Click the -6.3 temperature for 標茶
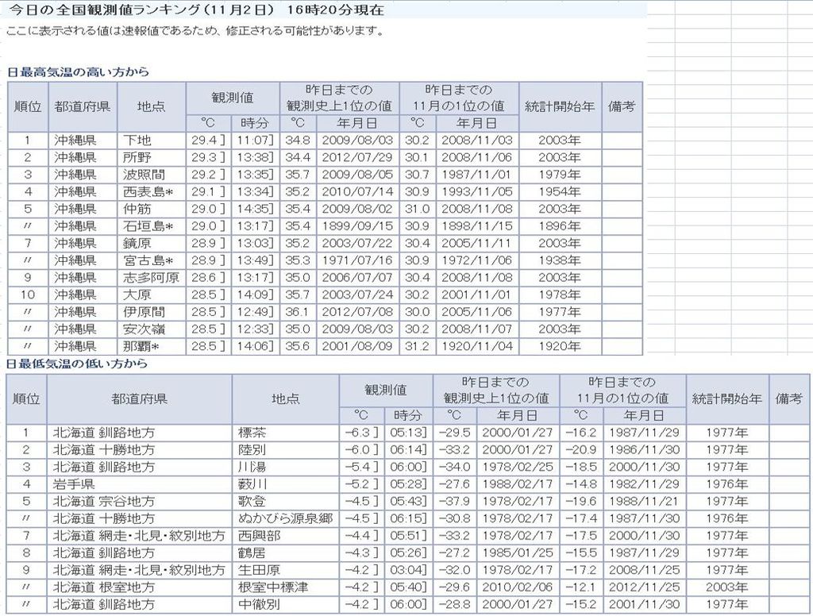The height and width of the screenshot is (616, 813). click(x=361, y=433)
